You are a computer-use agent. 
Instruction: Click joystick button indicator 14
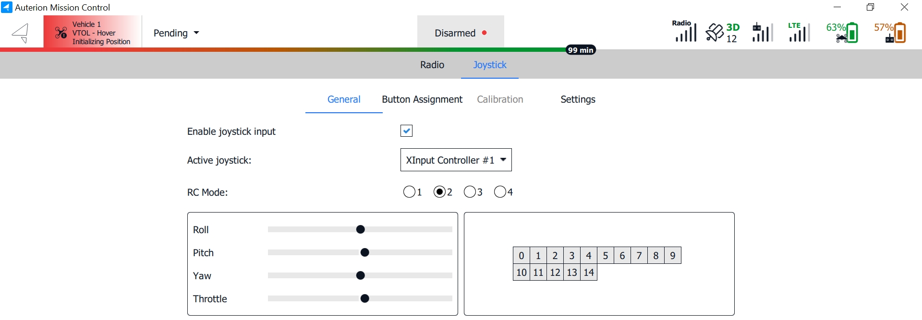589,273
